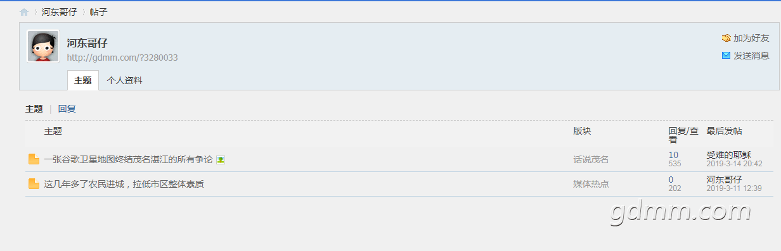Open the 媒体热点 forum board
Image resolution: width=781 pixels, height=251 pixels.
pos(591,184)
